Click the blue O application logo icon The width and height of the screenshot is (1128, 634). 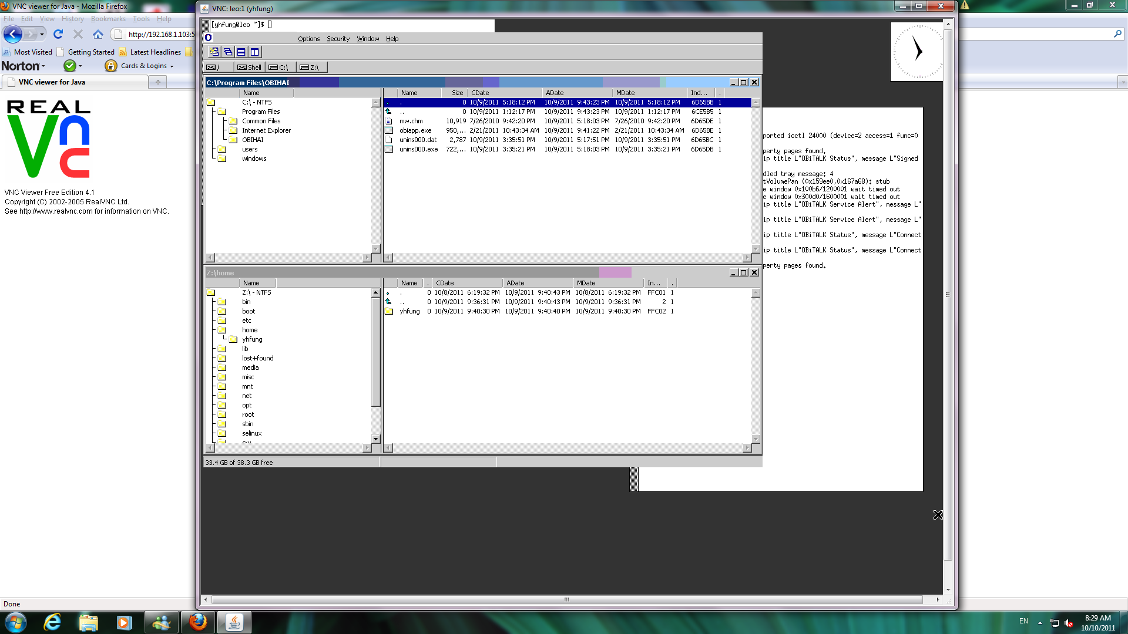tap(208, 38)
